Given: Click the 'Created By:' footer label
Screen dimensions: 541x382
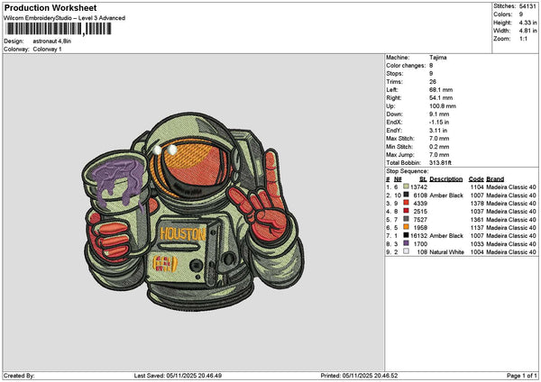Looking at the screenshot, I should [x=19, y=376].
